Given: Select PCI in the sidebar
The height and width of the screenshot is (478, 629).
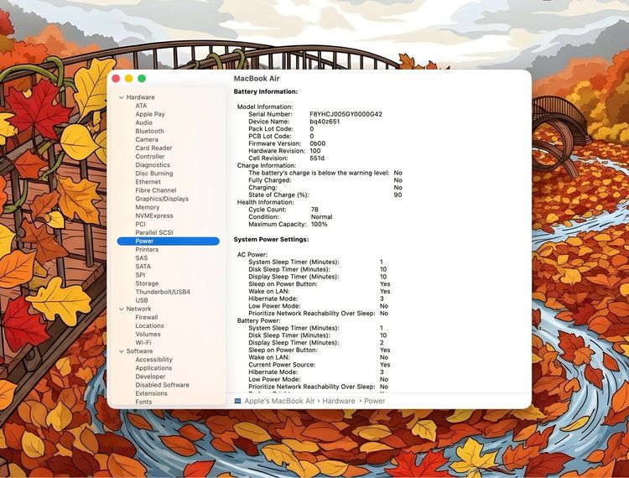Looking at the screenshot, I should (140, 224).
